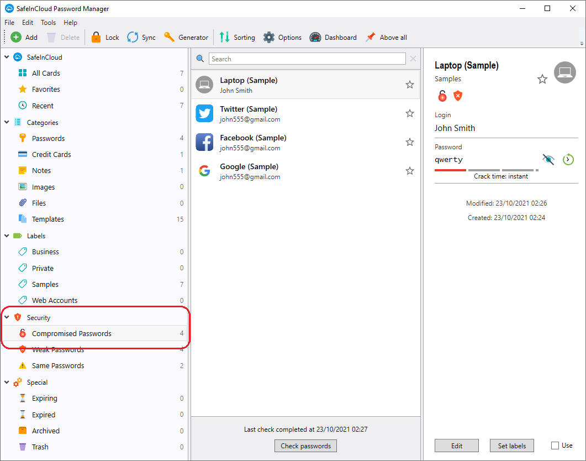Click the Set labels button
The height and width of the screenshot is (461, 586).
511,446
